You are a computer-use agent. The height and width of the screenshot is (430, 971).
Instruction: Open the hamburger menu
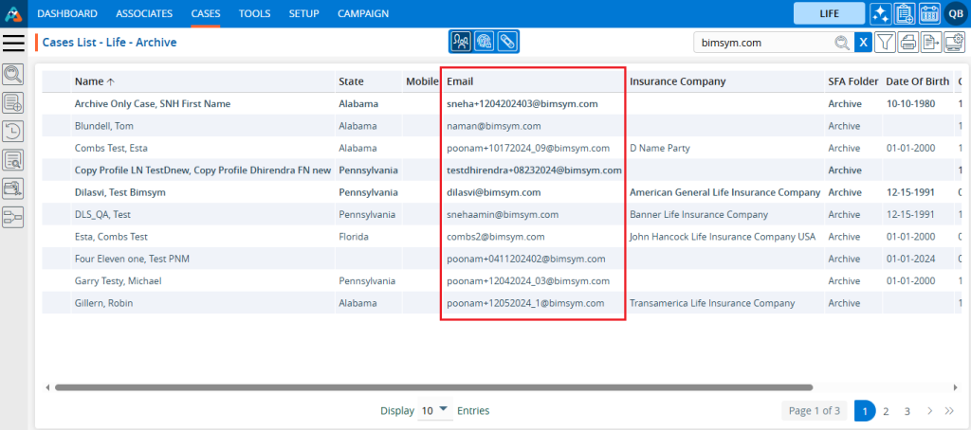click(14, 43)
